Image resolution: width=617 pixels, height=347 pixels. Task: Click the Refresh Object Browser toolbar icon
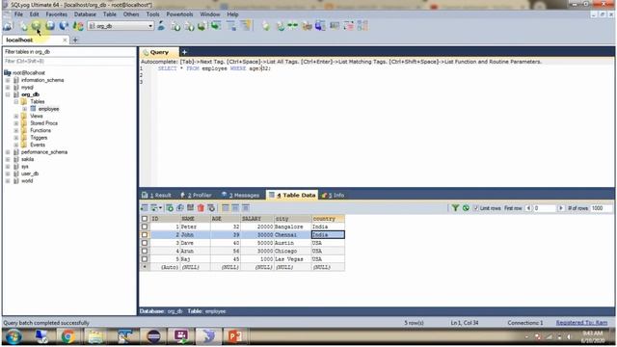tap(64, 26)
